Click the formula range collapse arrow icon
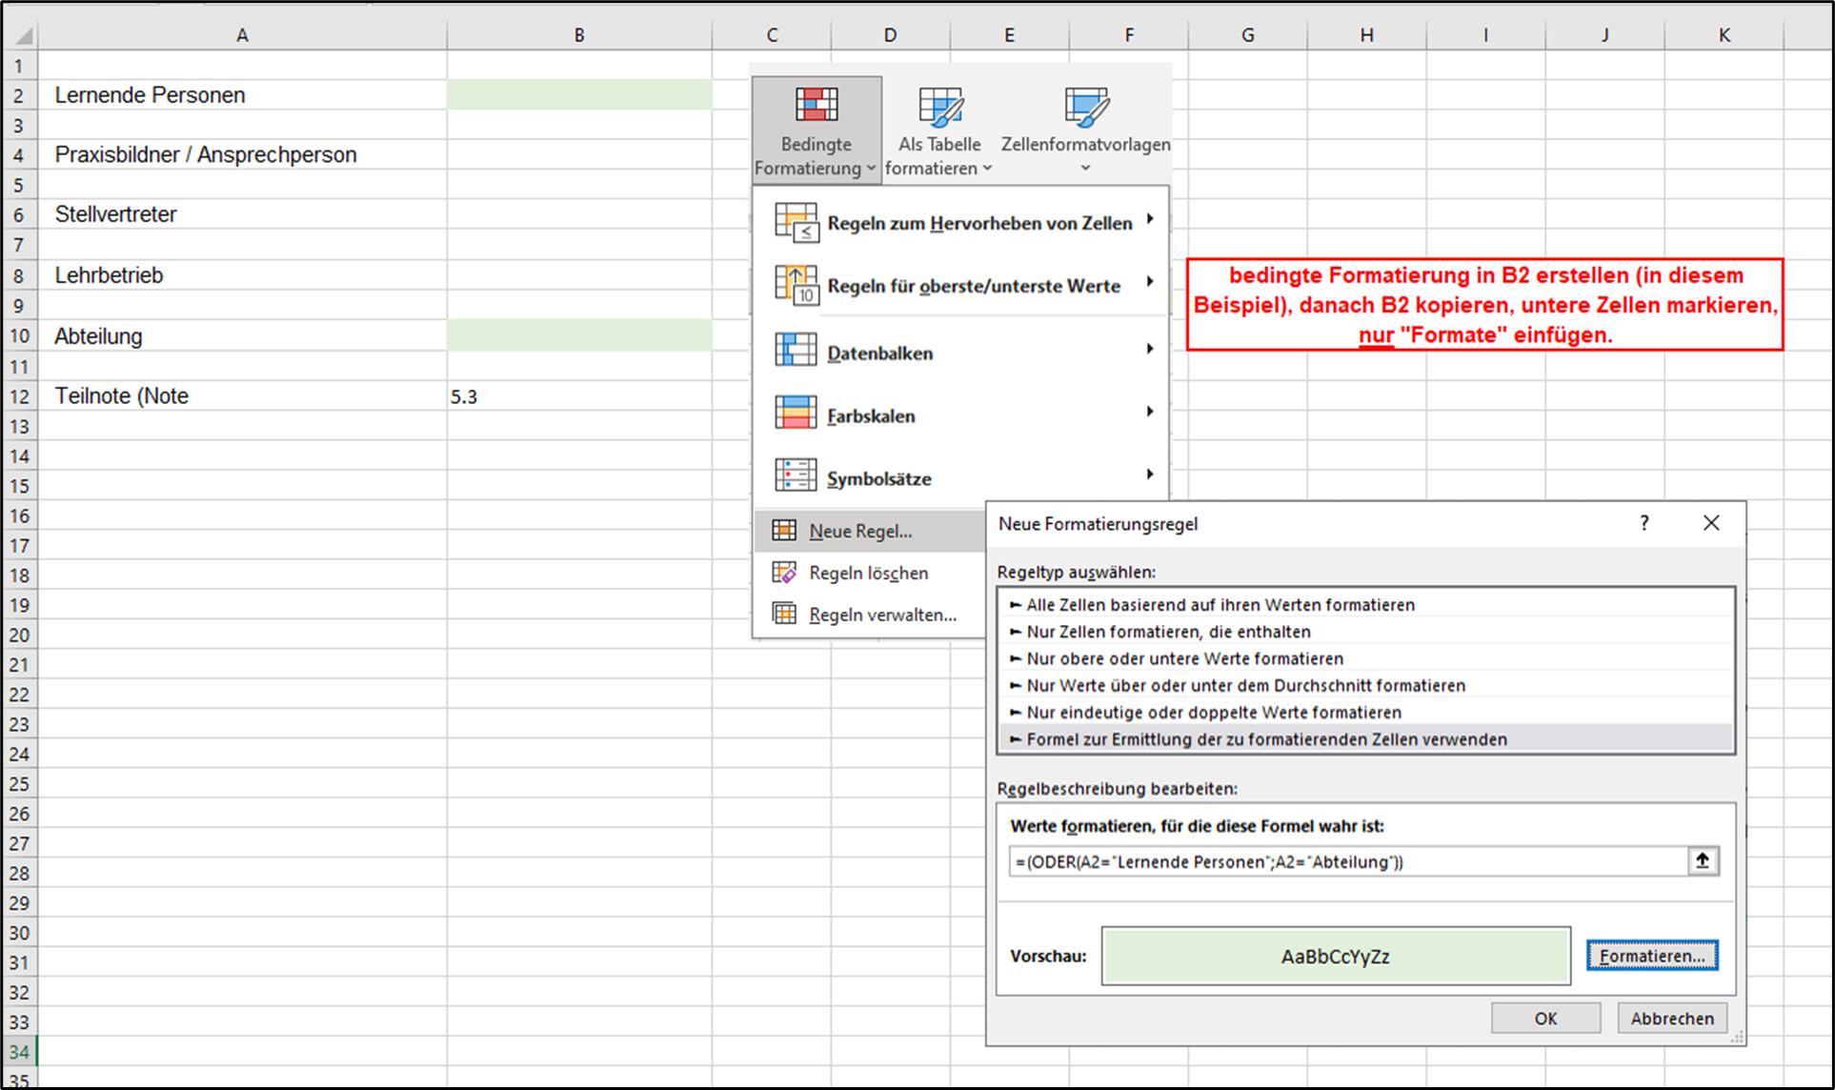Image resolution: width=1835 pixels, height=1090 pixels. (1703, 861)
